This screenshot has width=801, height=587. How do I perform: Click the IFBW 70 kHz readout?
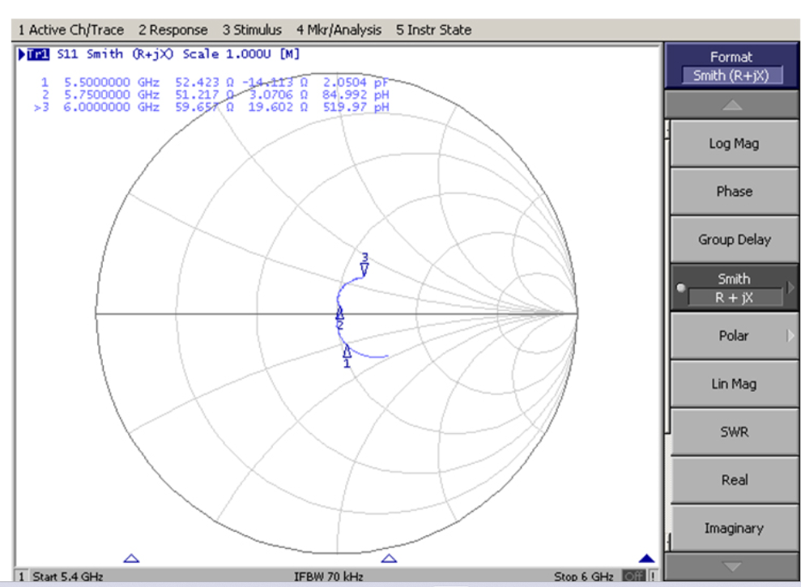329,576
